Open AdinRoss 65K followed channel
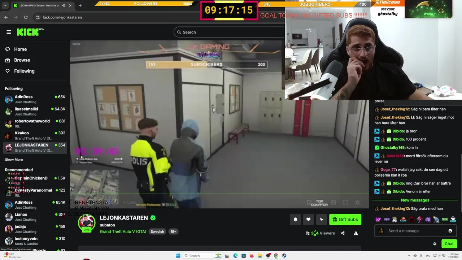This screenshot has width=462, height=260. pos(35,99)
